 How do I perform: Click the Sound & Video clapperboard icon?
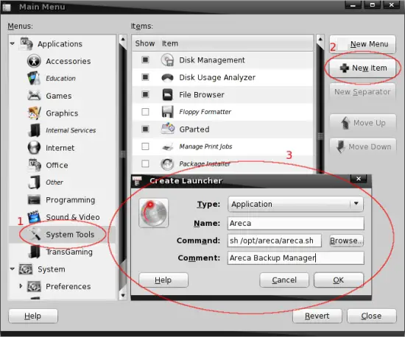pyautogui.click(x=34, y=217)
